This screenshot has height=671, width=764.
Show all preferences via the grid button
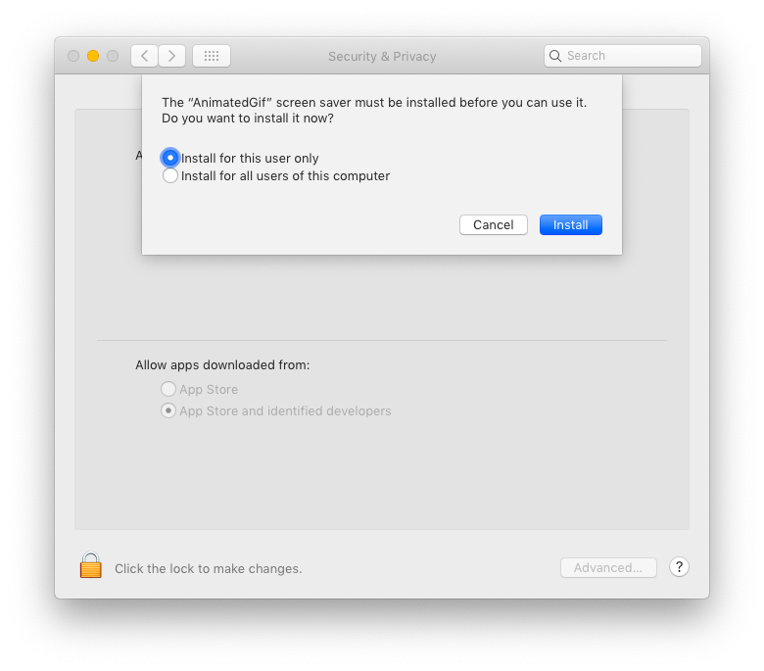pos(212,56)
